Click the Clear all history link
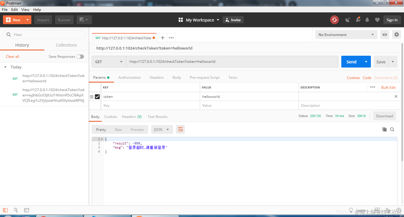The height and width of the screenshot is (217, 404). tap(12, 57)
